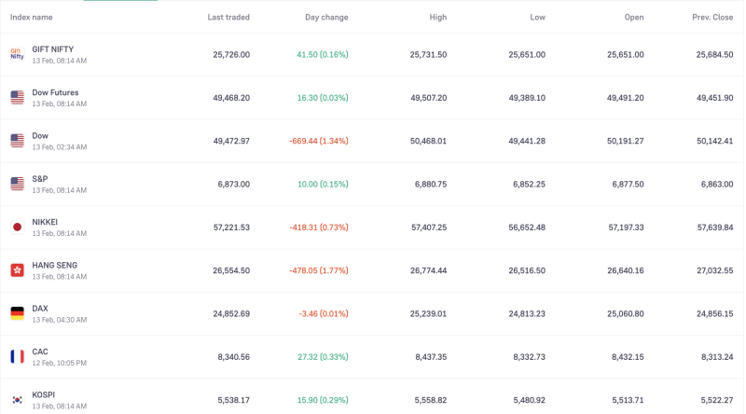Sort by Day change column header
This screenshot has width=746, height=414.
[x=326, y=17]
